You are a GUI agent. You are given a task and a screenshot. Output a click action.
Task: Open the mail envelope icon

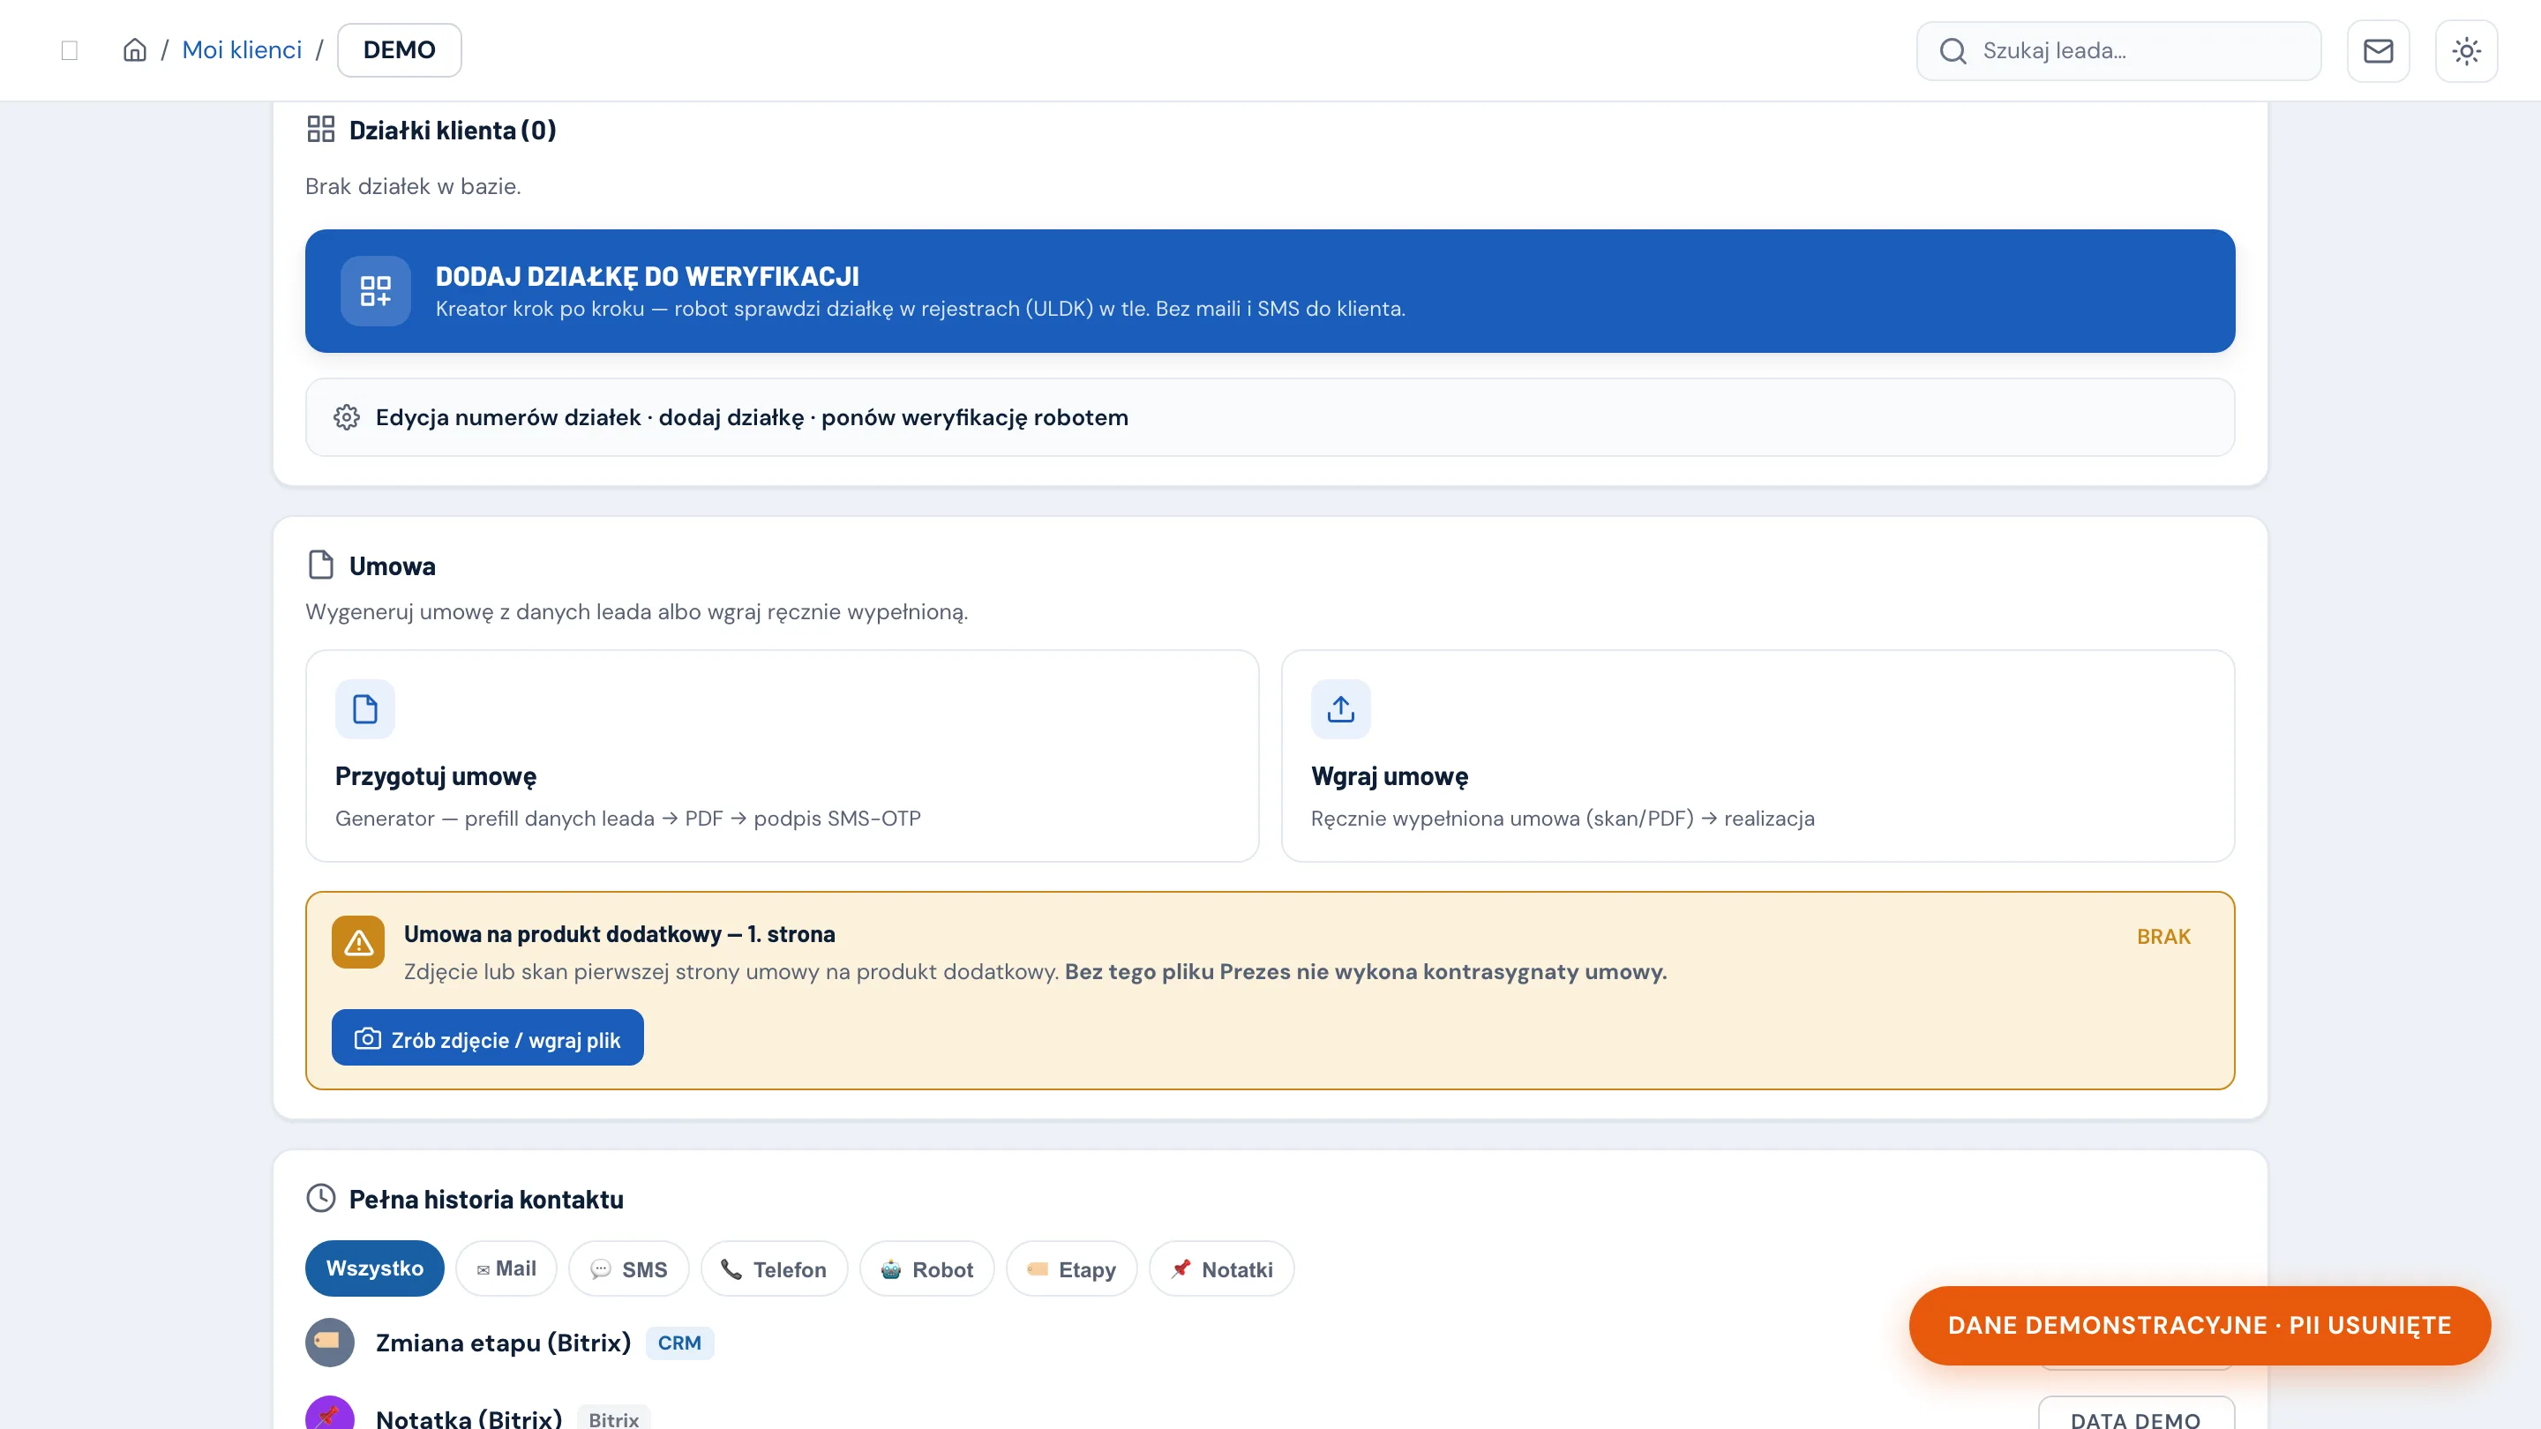2379,51
